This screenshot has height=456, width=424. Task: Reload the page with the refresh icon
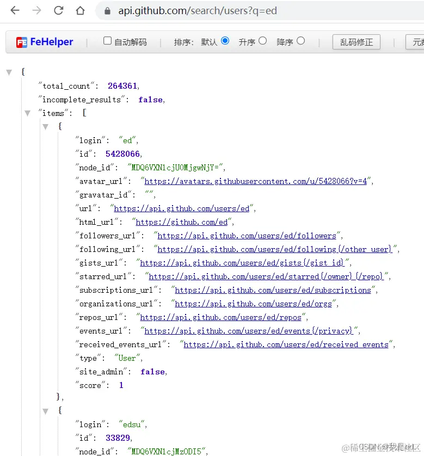point(59,10)
